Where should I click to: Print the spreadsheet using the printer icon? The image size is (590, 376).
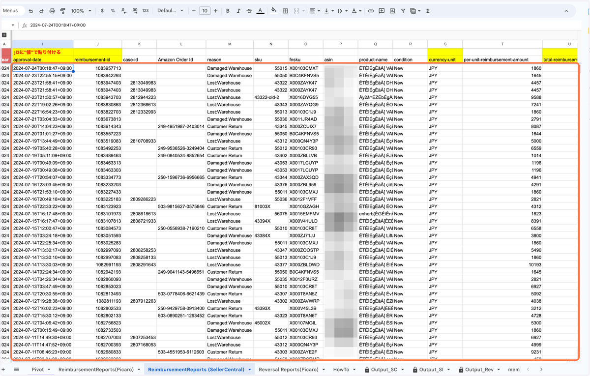52,11
